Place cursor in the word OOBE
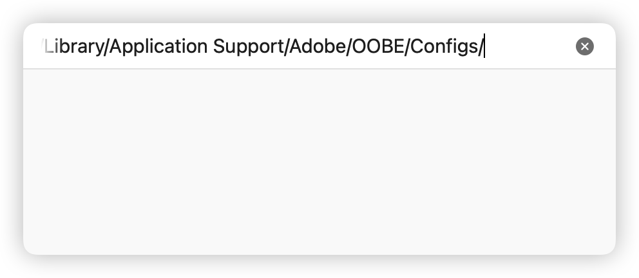 click(377, 46)
